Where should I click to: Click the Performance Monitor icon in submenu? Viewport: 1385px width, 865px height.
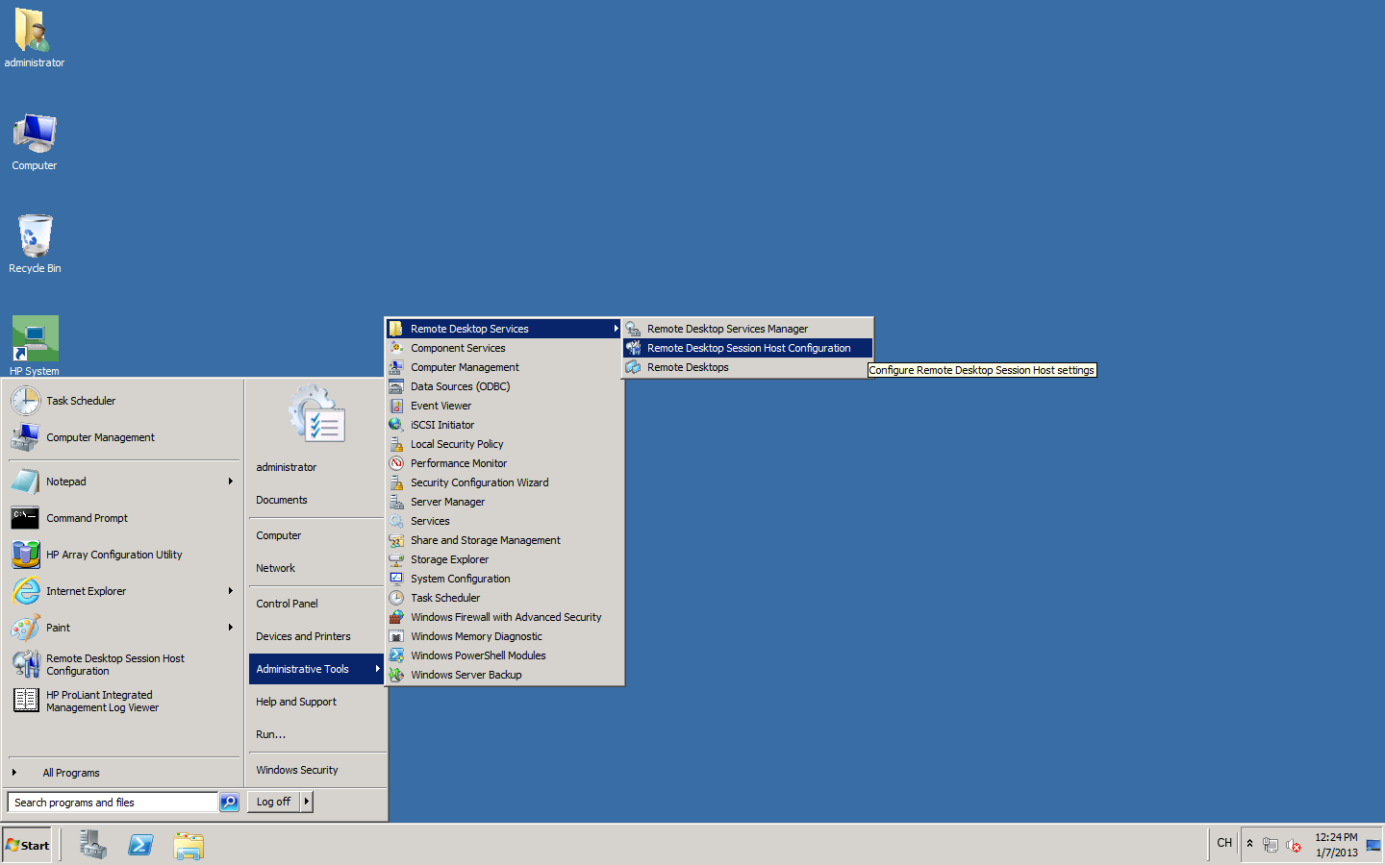(395, 463)
